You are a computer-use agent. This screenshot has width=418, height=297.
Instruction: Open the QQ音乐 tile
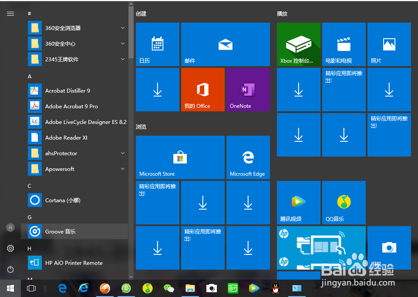tap(344, 203)
